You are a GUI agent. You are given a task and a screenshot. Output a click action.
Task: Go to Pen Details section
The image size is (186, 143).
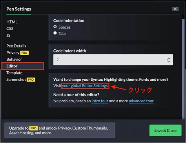click(x=16, y=46)
